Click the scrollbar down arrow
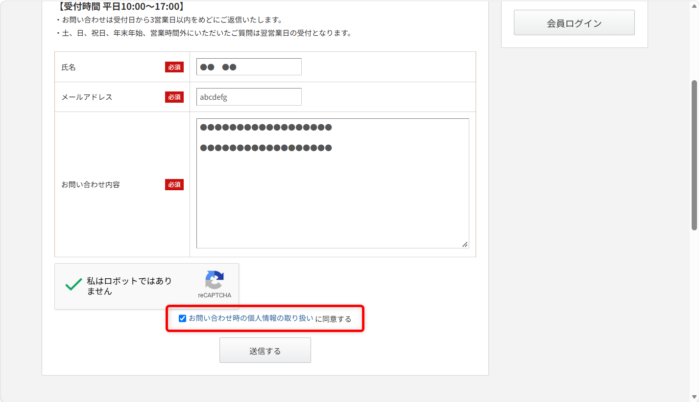The image size is (699, 402). pos(694,397)
